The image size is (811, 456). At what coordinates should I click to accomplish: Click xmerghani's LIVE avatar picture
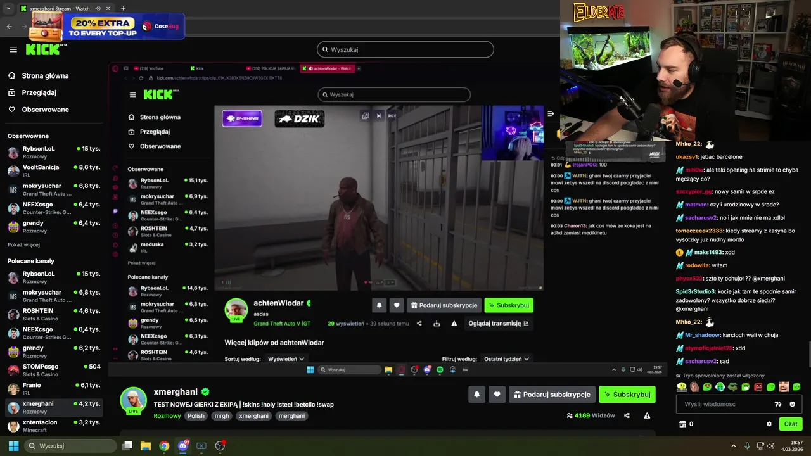133,400
